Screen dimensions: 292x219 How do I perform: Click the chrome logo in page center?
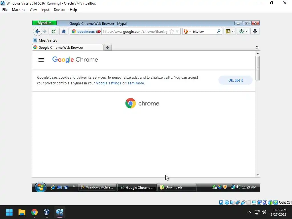142,103
